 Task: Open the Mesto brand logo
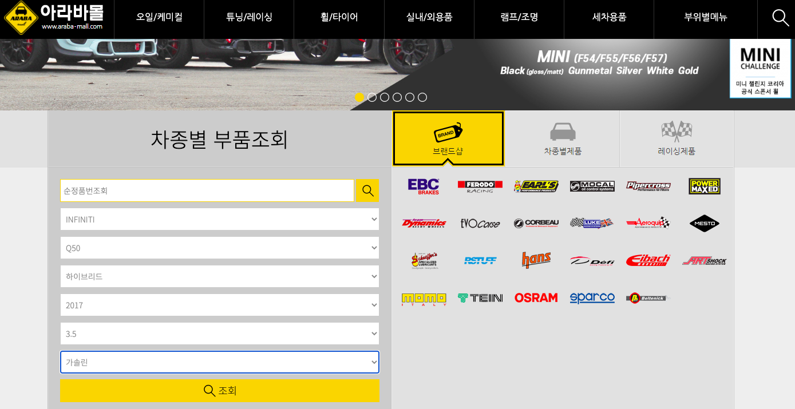705,223
